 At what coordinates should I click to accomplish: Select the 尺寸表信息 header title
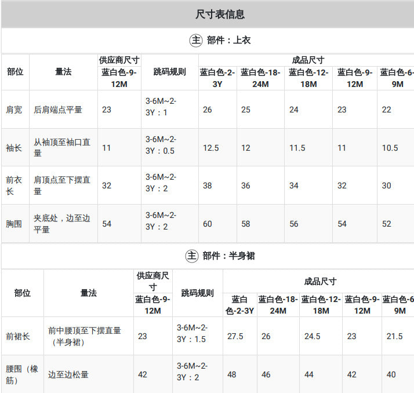pos(220,14)
